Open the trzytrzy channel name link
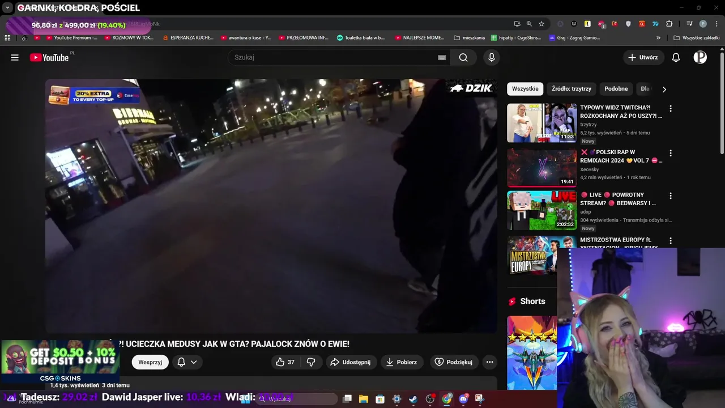 [588, 125]
